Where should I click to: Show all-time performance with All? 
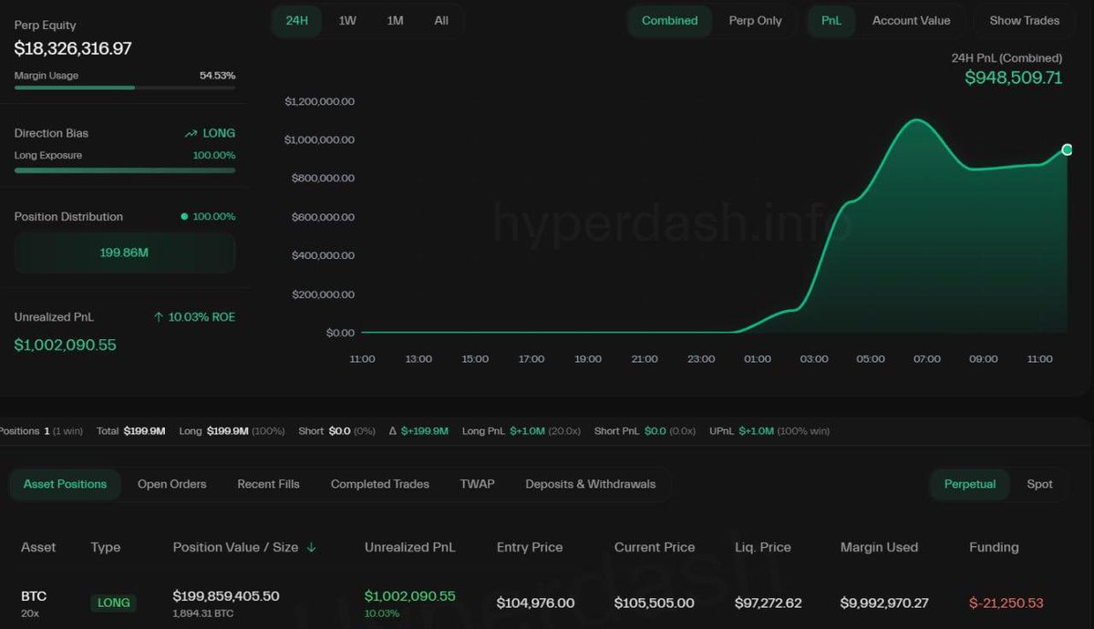coord(441,20)
